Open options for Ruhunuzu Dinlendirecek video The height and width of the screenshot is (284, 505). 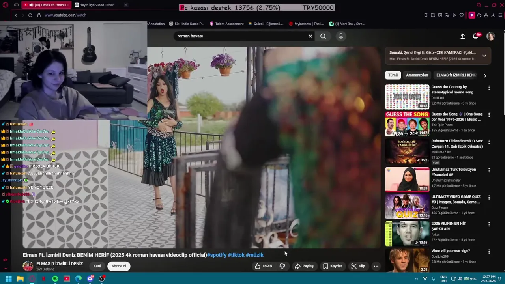[489, 142]
